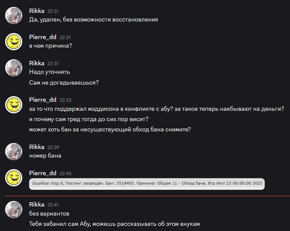Open Pierre_dd's trollface avatar at 22:31
Image resolution: width=290 pixels, height=231 pixels.
tap(14, 42)
